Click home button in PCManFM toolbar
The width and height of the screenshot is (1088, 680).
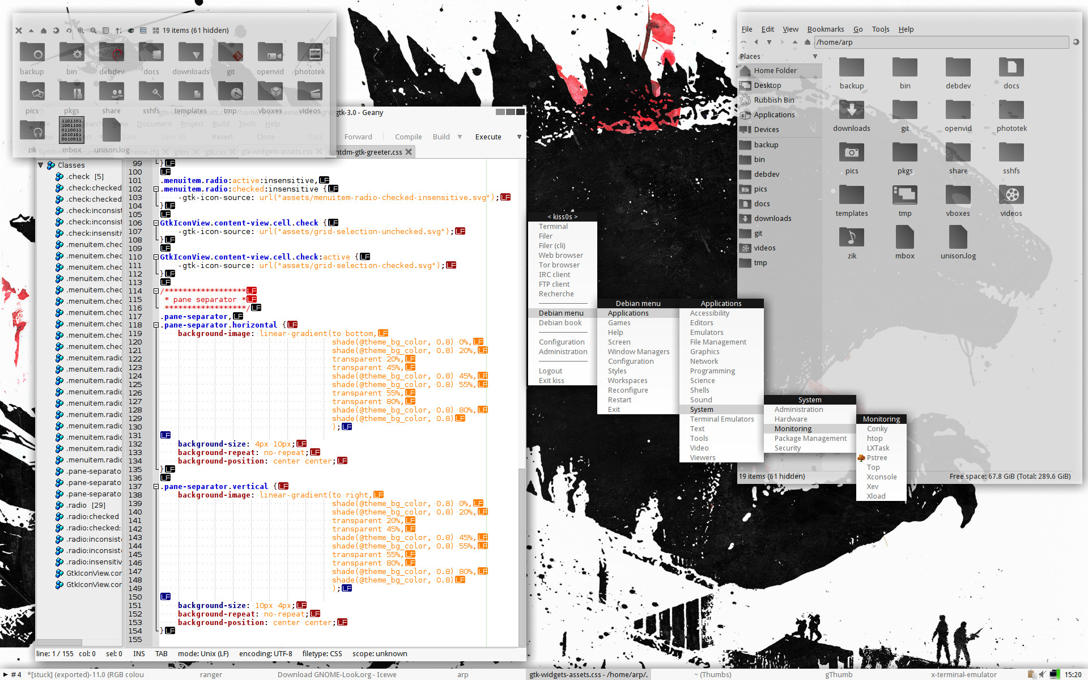point(807,42)
